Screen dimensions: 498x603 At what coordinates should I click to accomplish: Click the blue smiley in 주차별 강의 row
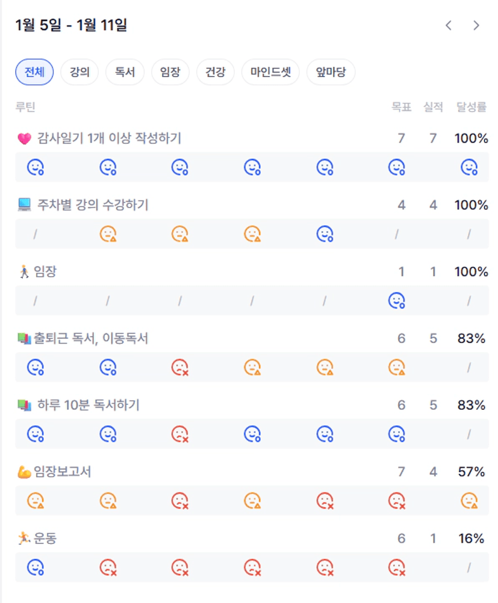(x=325, y=233)
